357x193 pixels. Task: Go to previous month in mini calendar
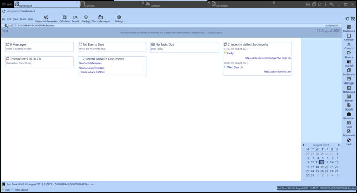(304, 145)
